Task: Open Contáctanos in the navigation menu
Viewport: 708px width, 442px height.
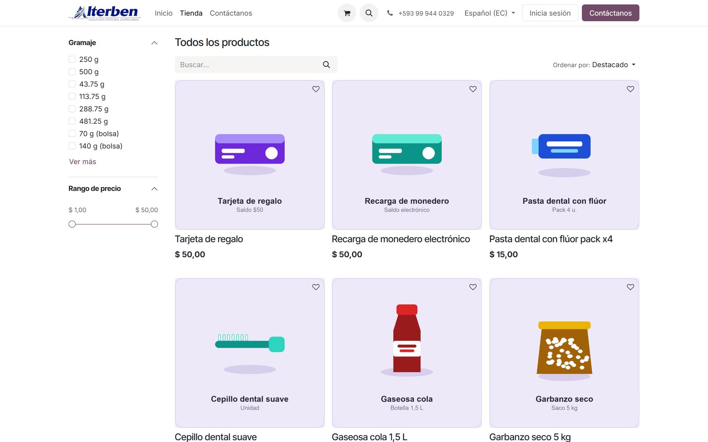Action: tap(231, 13)
